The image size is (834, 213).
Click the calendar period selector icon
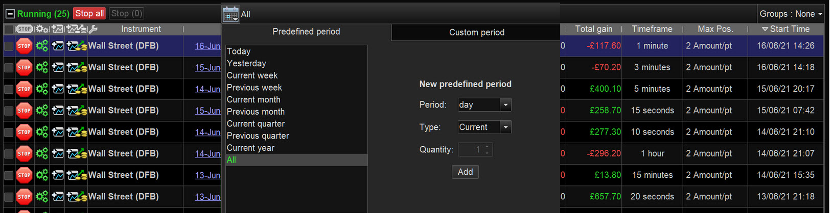click(x=230, y=14)
